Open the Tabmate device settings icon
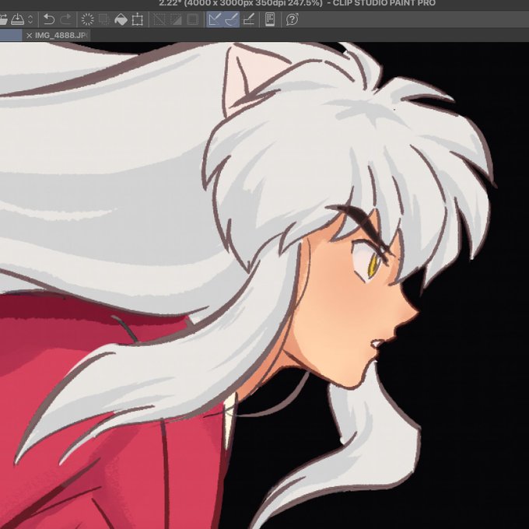Screen dimensions: 529x529 pyautogui.click(x=270, y=19)
